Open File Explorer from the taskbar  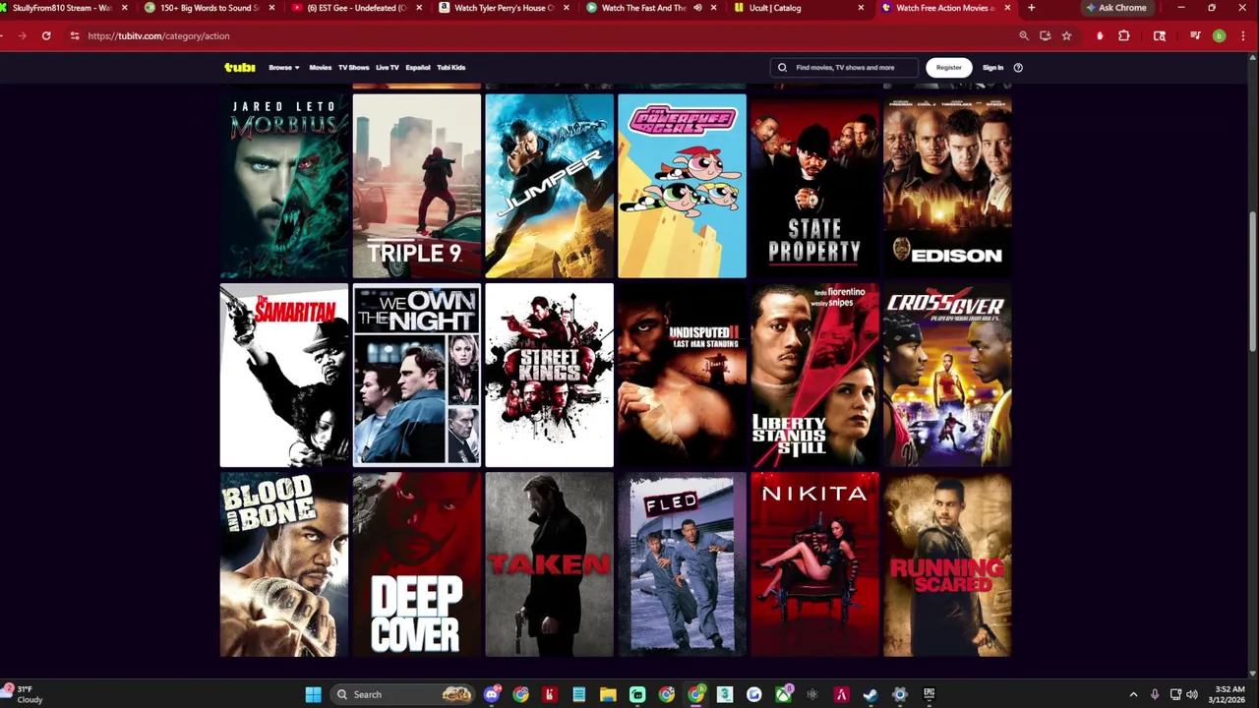click(x=608, y=694)
